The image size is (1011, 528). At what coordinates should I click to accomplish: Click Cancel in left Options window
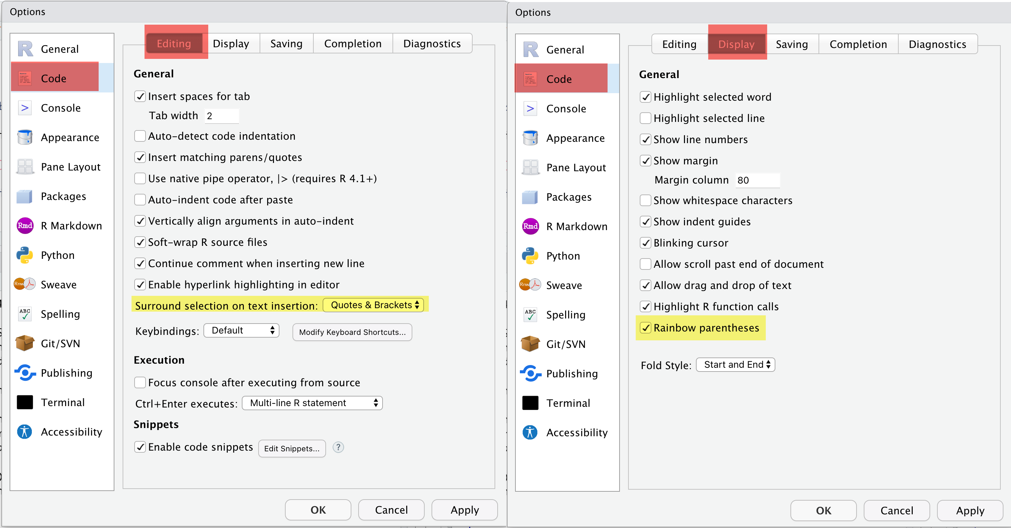coord(391,510)
